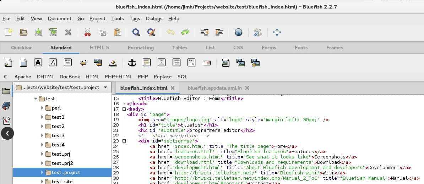Click the Body tag page icon
The height and width of the screenshot is (184, 424).
tap(23, 63)
